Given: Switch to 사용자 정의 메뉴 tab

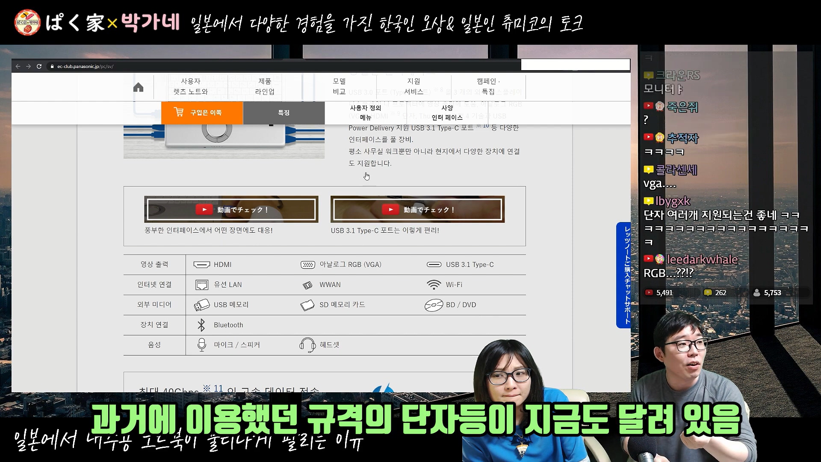Looking at the screenshot, I should coord(366,113).
